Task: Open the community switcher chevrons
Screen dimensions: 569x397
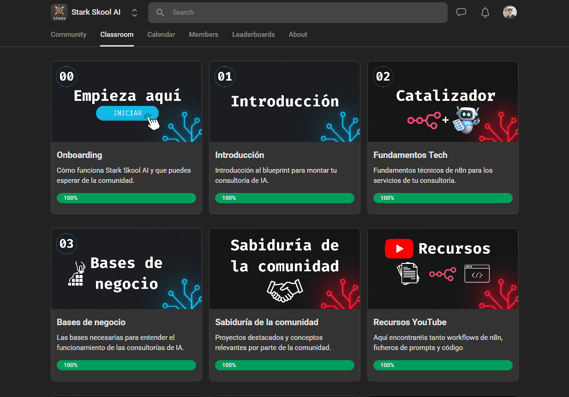Action: [134, 13]
